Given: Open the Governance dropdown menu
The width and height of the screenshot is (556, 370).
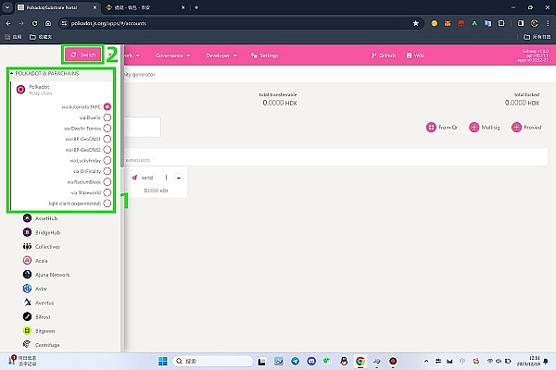Looking at the screenshot, I should pyautogui.click(x=172, y=55).
